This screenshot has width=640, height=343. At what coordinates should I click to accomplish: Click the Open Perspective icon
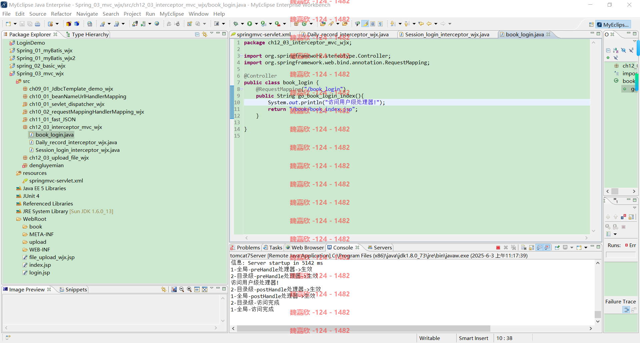[x=591, y=25]
